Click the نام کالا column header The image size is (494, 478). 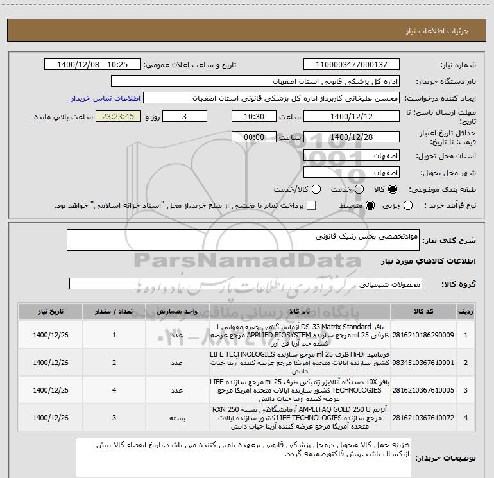tap(300, 312)
